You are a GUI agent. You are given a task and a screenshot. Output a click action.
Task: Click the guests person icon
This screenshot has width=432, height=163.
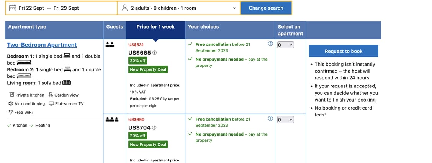click(124, 8)
